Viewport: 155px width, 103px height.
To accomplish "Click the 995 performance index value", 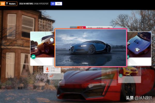I will click(x=59, y=4).
